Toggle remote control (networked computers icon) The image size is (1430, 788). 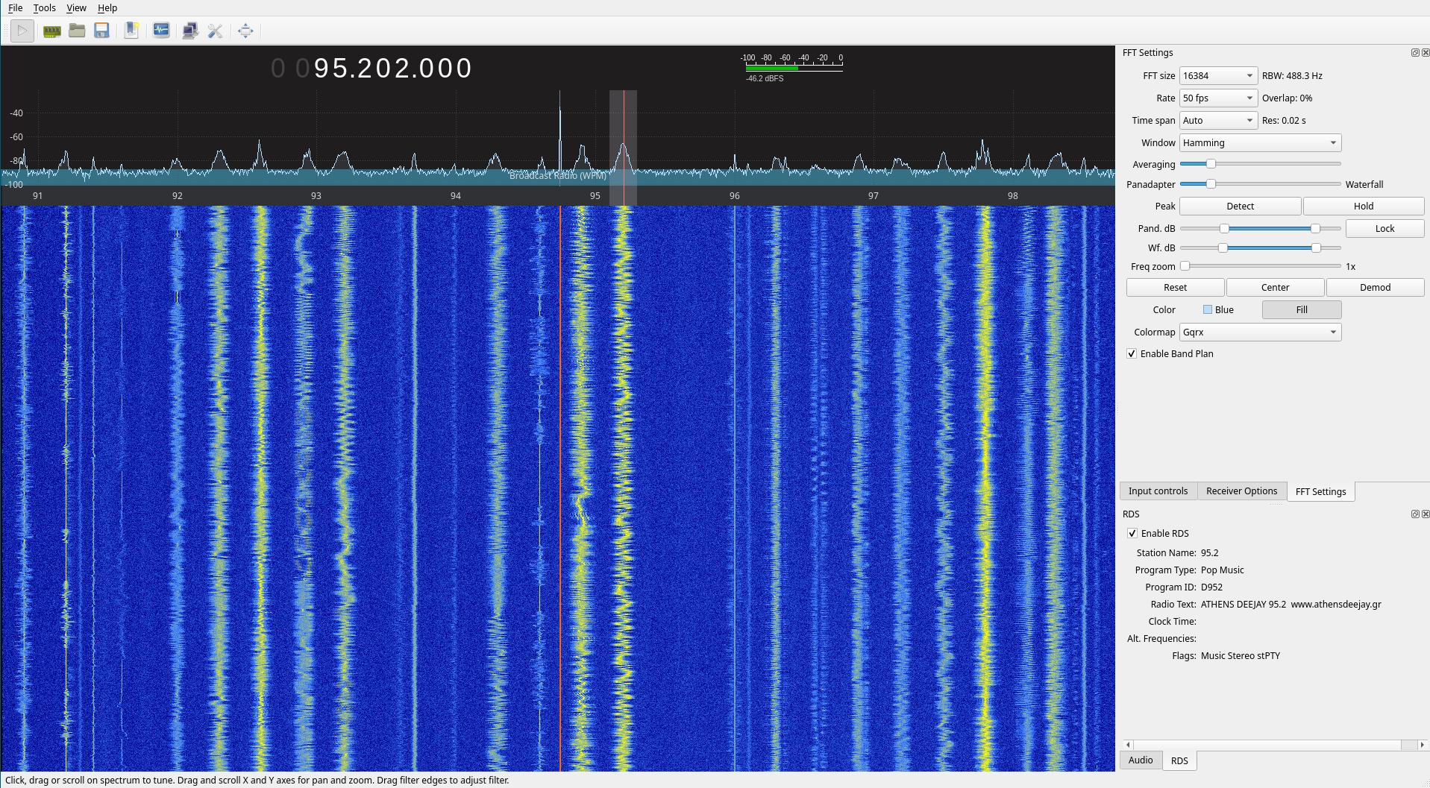tap(190, 31)
